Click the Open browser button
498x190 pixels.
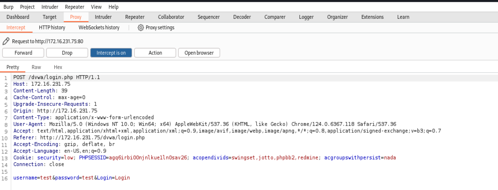tap(199, 53)
